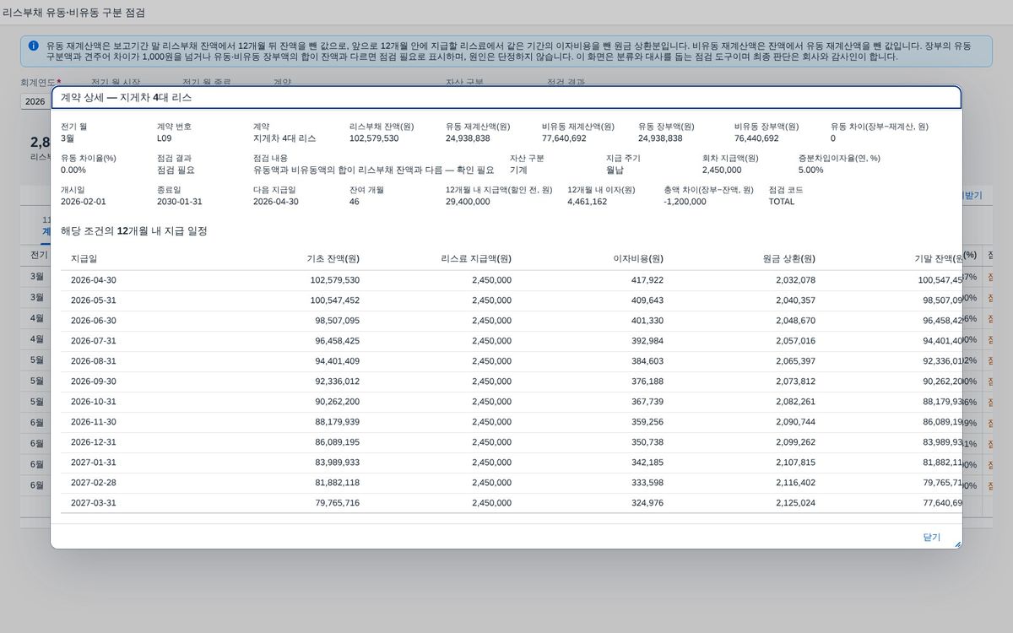Click the interest value 324,976

(x=647, y=503)
